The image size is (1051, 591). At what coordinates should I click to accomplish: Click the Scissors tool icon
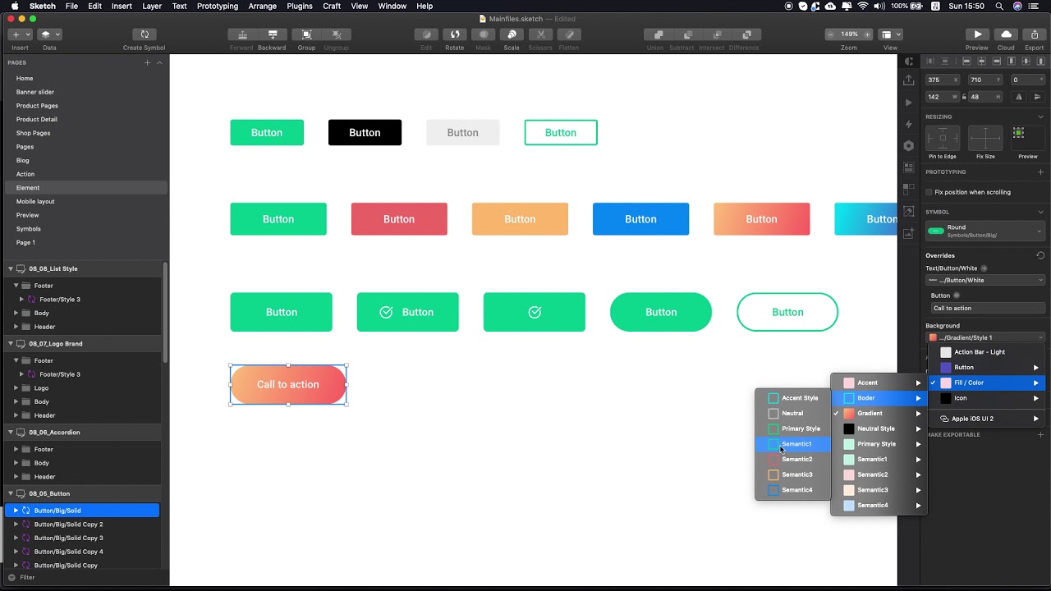click(540, 34)
